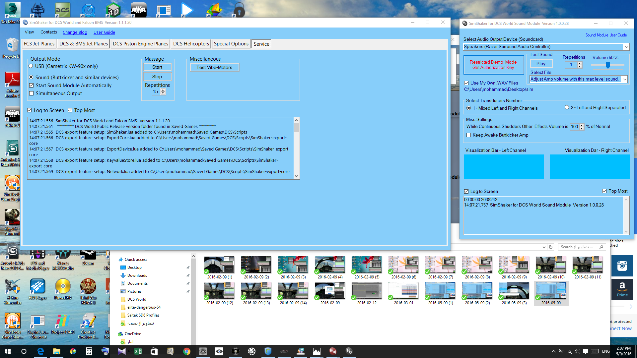Viewport: 637px width, 358px height.
Task: Click the main log scrollbar down arrow
Action: coord(296,176)
